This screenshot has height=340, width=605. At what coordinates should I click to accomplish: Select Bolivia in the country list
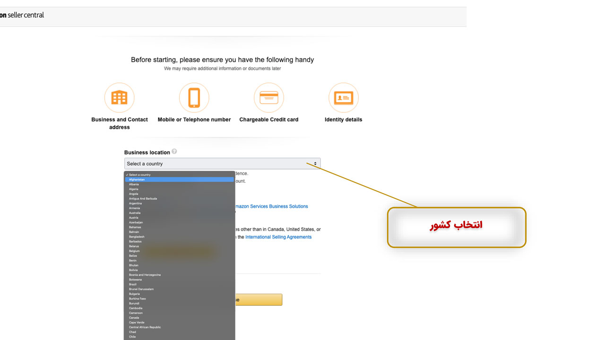180,270
